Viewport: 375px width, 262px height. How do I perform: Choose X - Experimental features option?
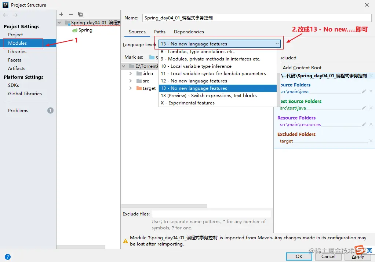[x=218, y=103]
